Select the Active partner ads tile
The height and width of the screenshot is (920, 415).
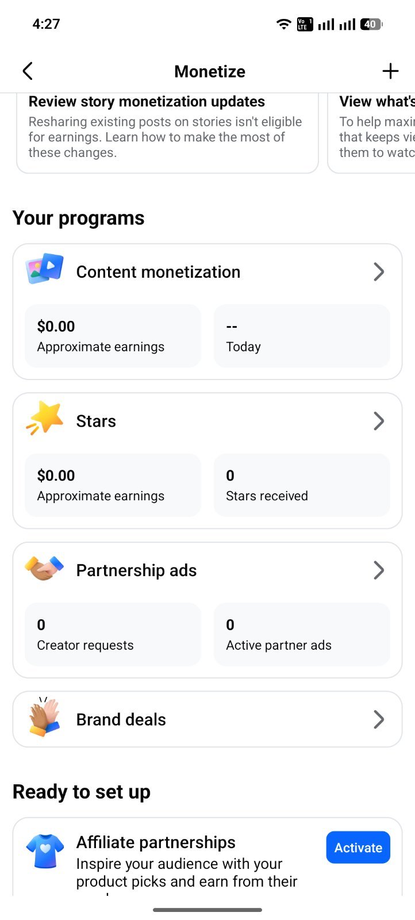[x=302, y=634]
